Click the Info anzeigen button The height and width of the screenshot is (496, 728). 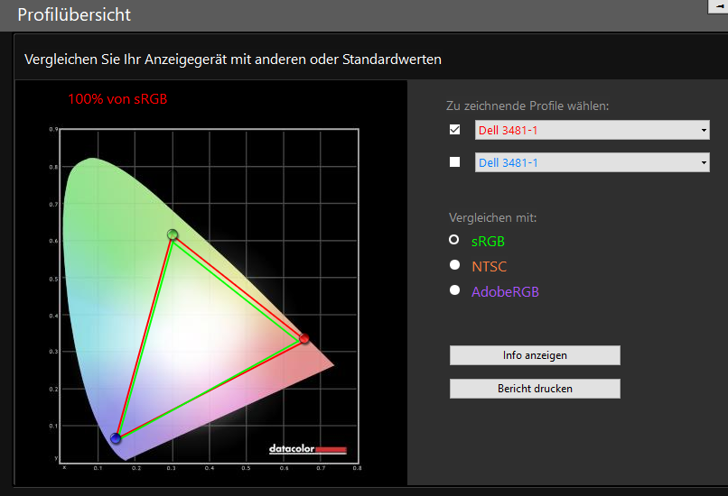pos(535,355)
